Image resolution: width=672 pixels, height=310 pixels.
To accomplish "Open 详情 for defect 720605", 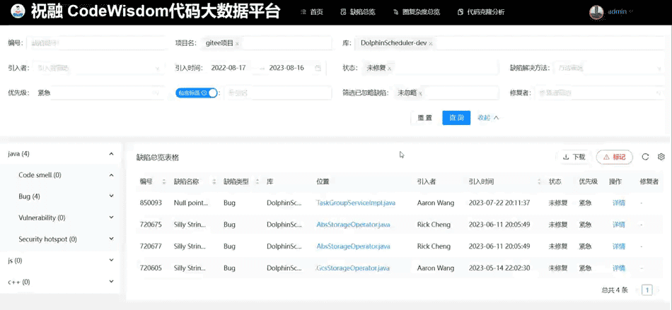I will click(618, 268).
